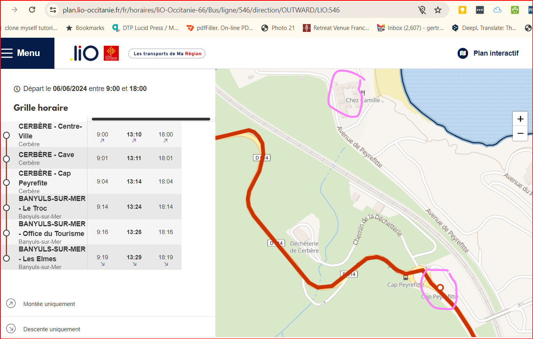
Task: Click the Descente uniquement legend arrow icon
Action: click(11, 329)
